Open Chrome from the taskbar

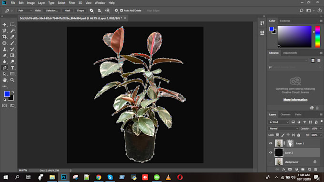(99, 177)
